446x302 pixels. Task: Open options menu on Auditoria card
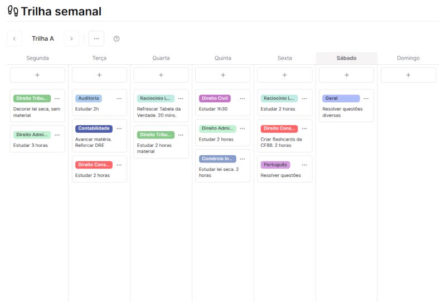coord(119,98)
